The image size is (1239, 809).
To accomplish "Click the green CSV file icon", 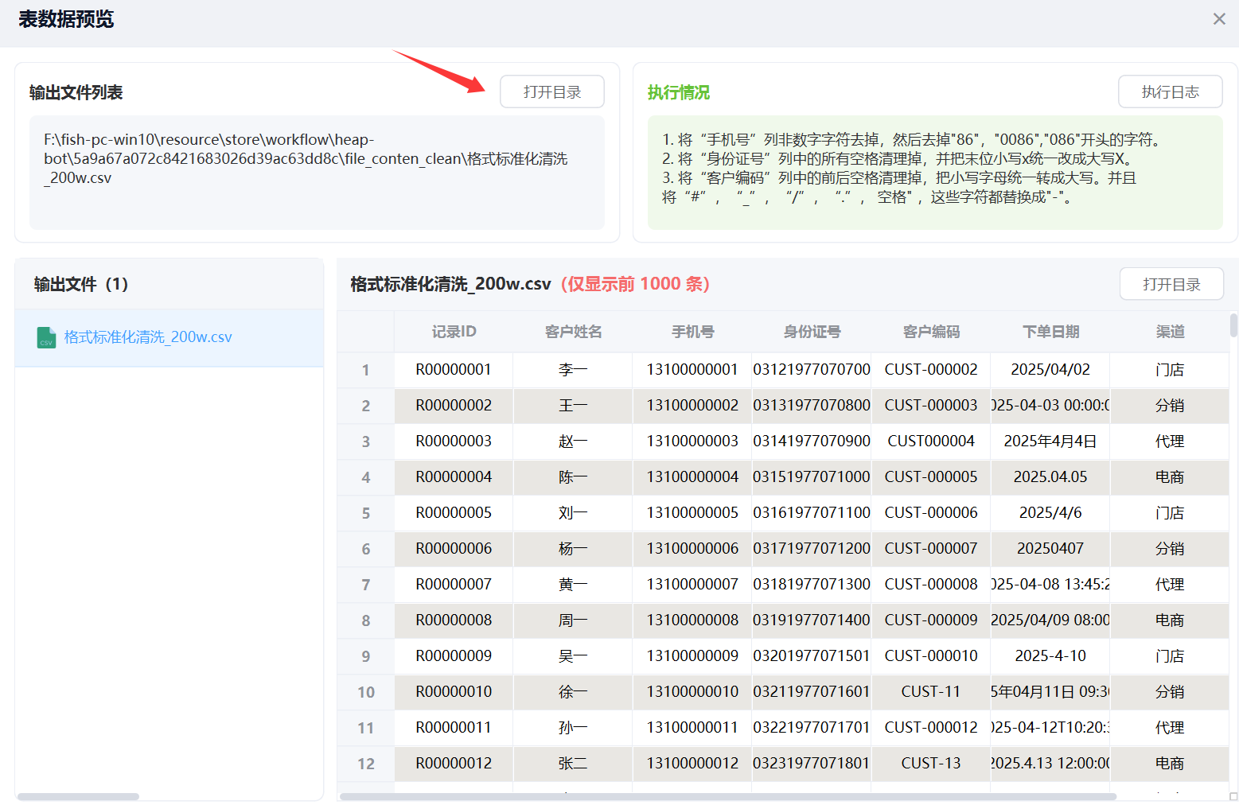I will [x=46, y=337].
